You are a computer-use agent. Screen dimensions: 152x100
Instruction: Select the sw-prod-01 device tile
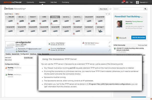tap(89, 20)
